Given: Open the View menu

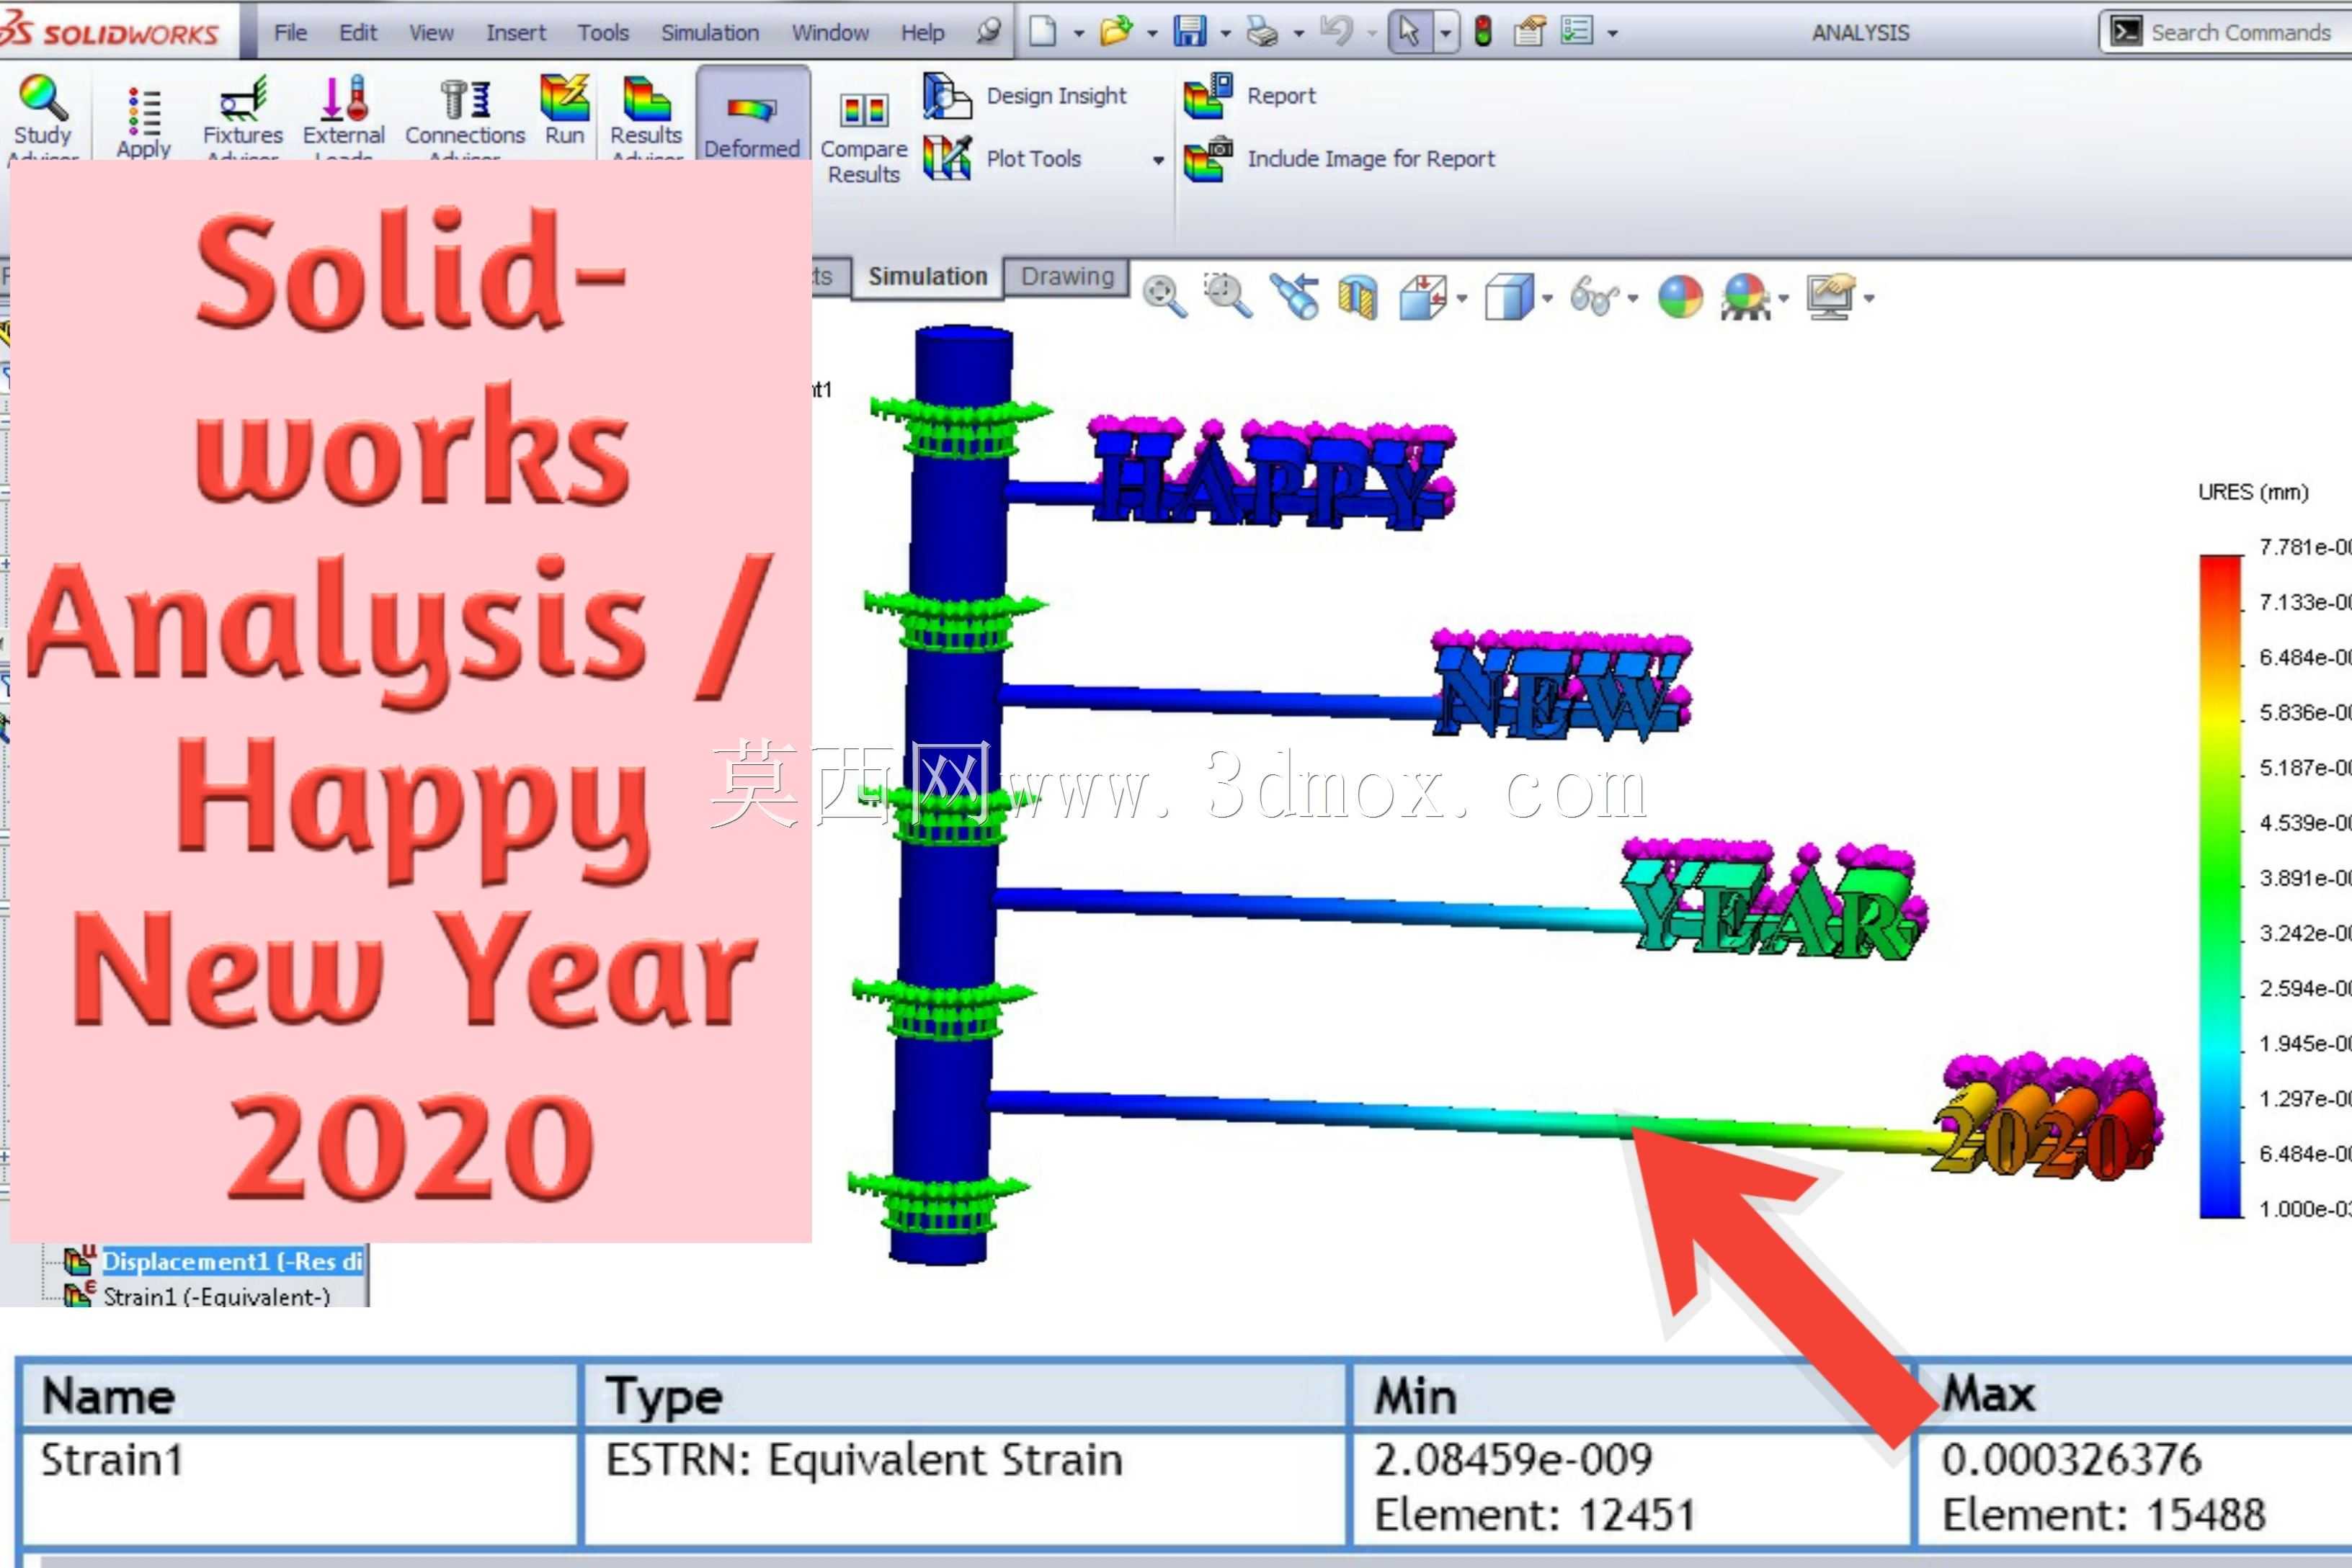Looking at the screenshot, I should click(x=431, y=33).
